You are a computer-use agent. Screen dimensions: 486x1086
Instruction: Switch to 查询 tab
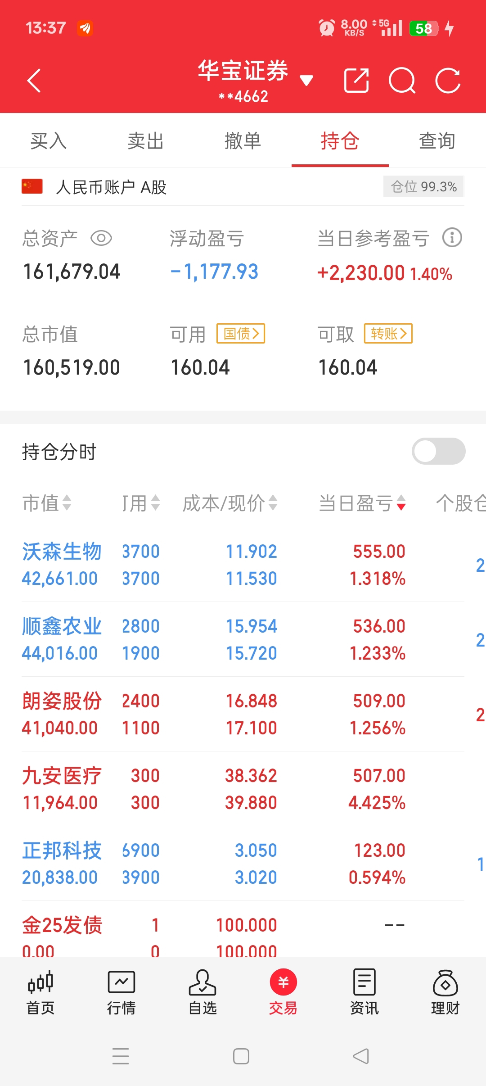437,141
